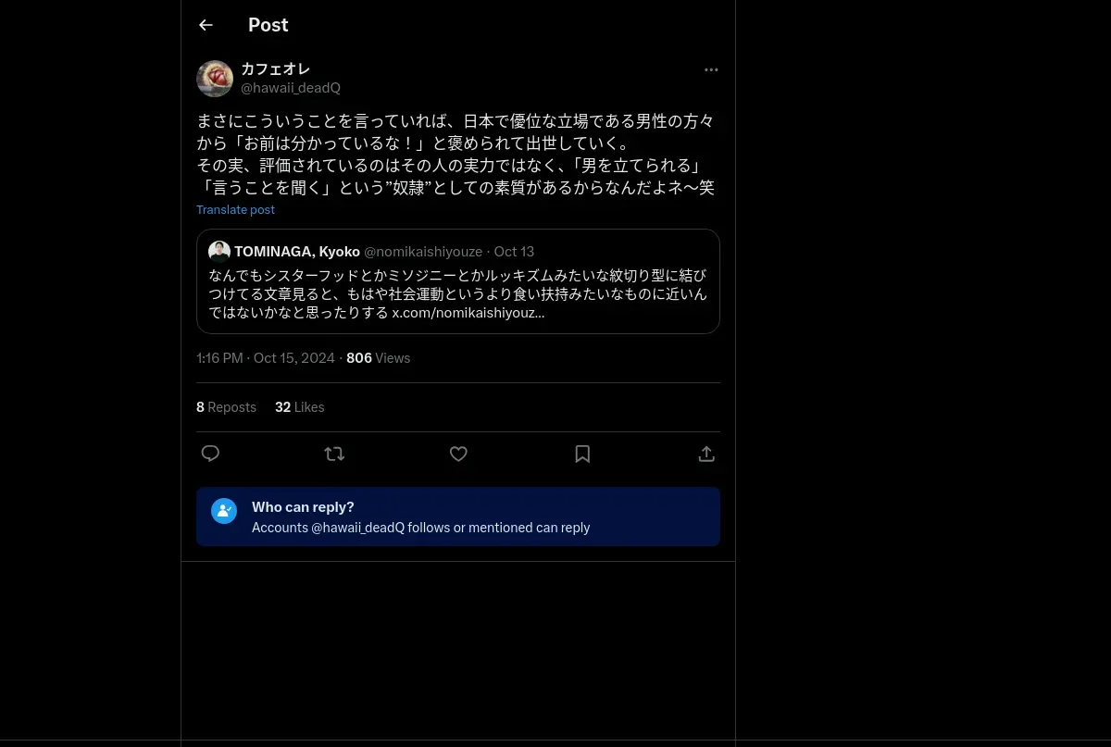Bookmark this post
1111x747 pixels.
point(582,454)
